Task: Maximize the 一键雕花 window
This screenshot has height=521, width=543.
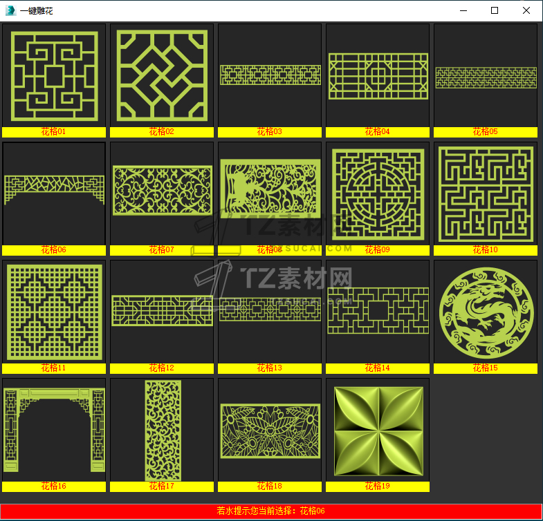Action: [x=495, y=11]
